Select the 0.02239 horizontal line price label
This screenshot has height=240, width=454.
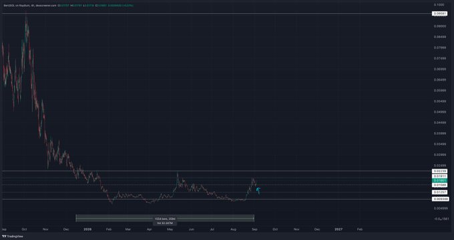[439, 171]
